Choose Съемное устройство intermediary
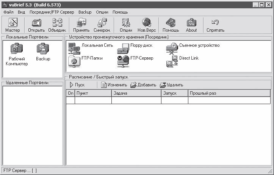This screenshot has width=274, height=175. [193, 48]
